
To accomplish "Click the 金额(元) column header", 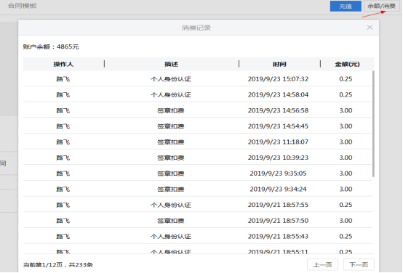I will (x=347, y=64).
